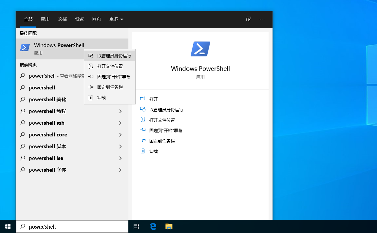Screen dimensions: 377x233
Task: Launch Microsoft Edge from the taskbar
Action: coord(153,226)
